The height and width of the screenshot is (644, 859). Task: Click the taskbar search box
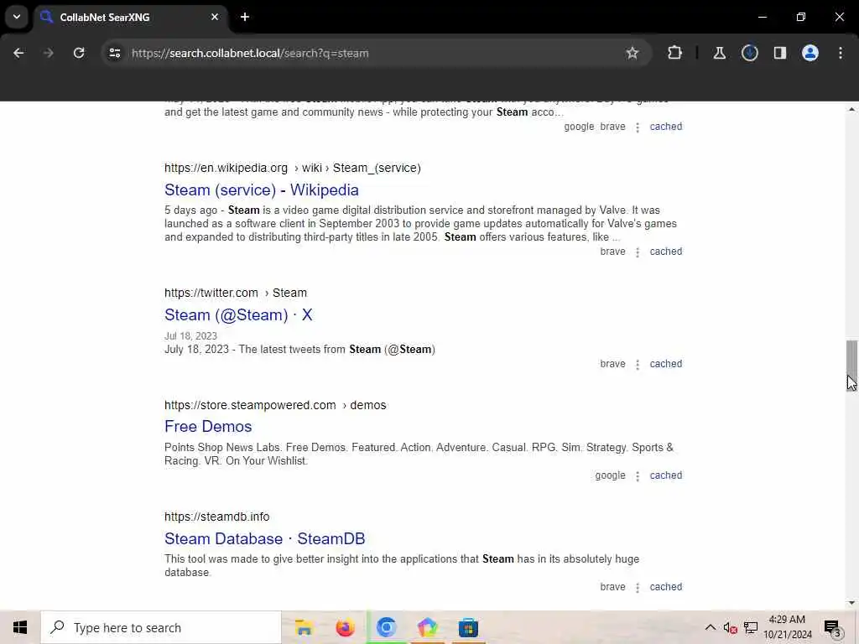(x=161, y=627)
